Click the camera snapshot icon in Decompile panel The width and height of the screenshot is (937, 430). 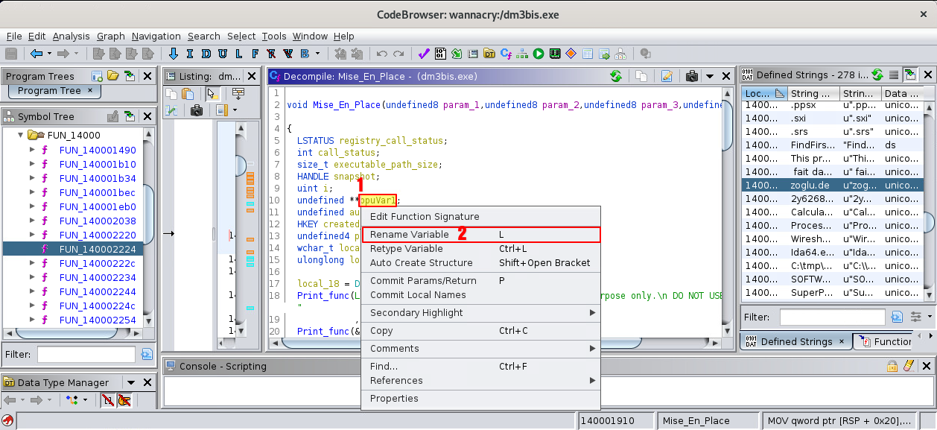pos(691,76)
